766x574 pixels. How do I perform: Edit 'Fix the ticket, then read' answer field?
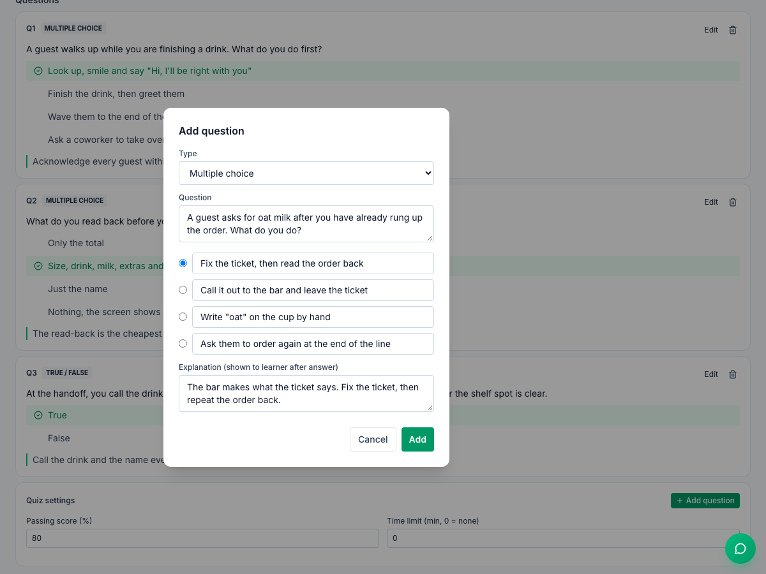click(313, 263)
